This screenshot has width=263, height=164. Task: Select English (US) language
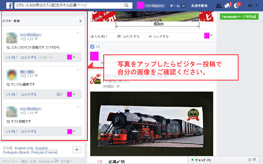pyautogui.click(x=24, y=148)
